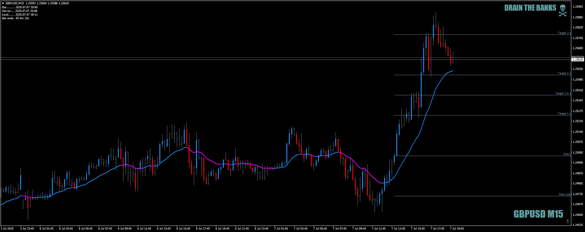The height and width of the screenshot is (232, 585).
Task: Click price scale value 1.25820
Action: (578, 27)
